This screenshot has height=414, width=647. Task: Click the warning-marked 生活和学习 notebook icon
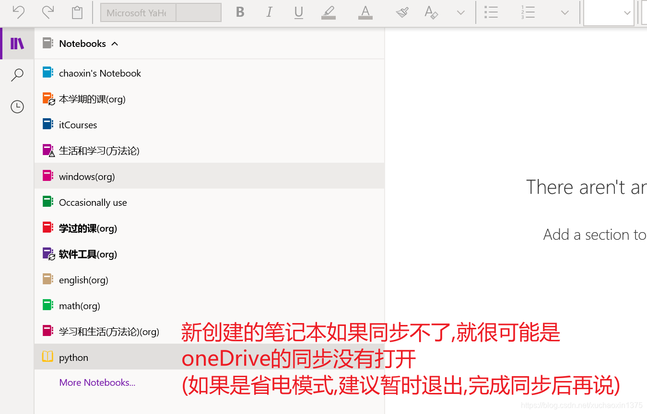(x=48, y=151)
